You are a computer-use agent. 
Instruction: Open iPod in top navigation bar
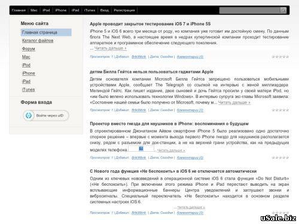tap(46, 10)
